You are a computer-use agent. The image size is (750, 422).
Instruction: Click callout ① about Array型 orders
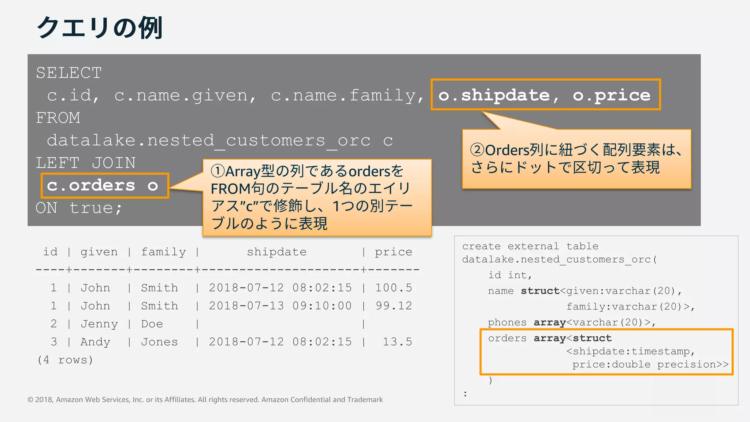point(317,198)
